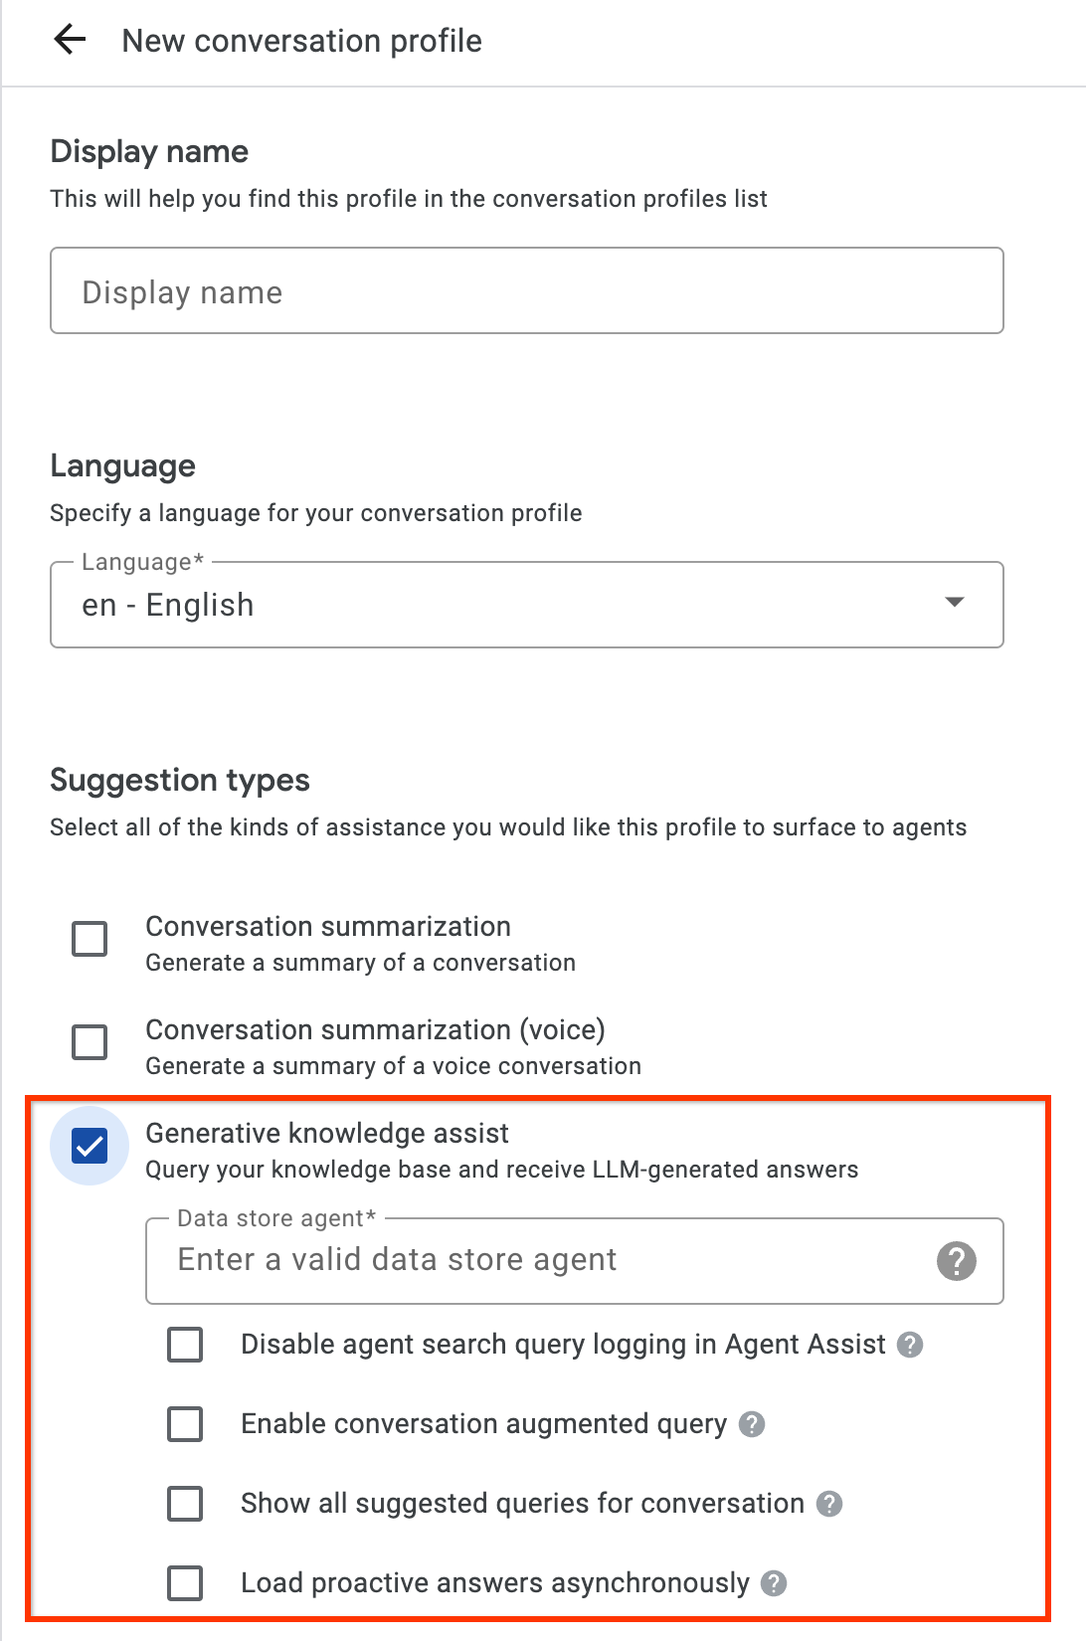Image resolution: width=1086 pixels, height=1641 pixels.
Task: Open the Language dropdown arrow
Action: tap(955, 603)
